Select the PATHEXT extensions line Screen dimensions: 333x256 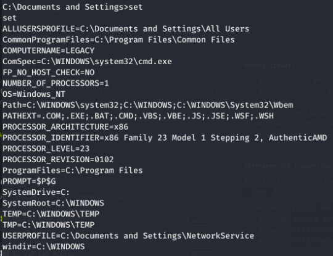138,116
